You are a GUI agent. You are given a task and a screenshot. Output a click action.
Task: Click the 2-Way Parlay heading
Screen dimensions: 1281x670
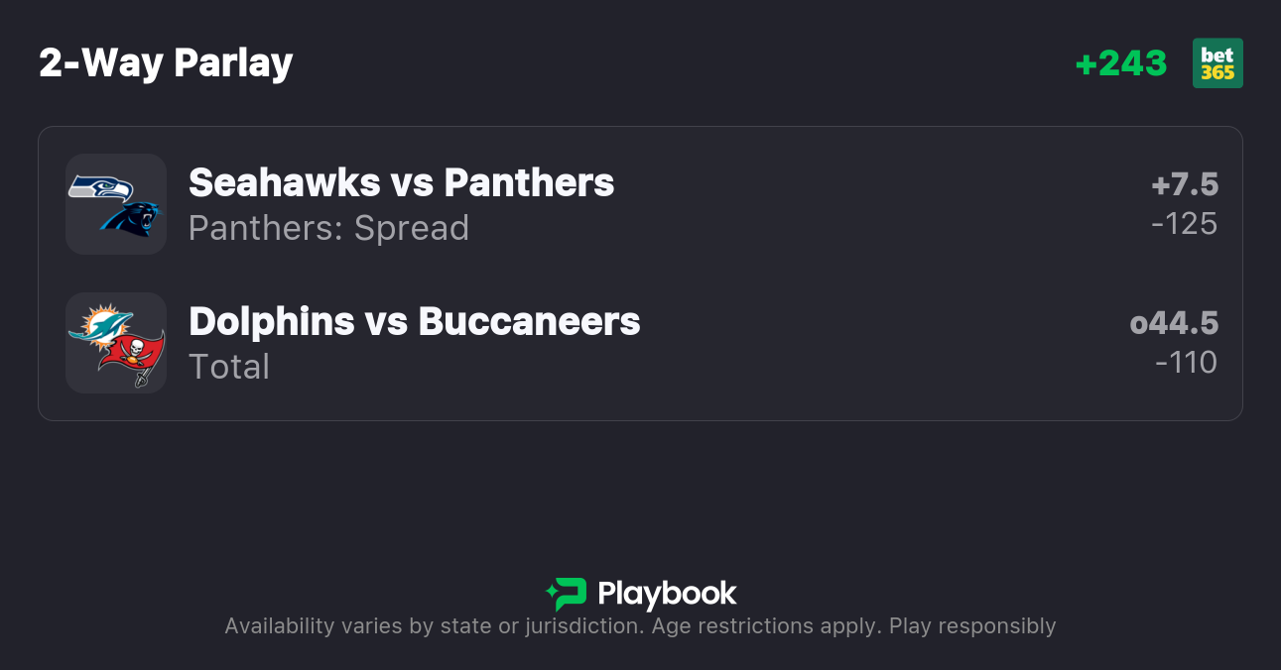pos(166,63)
